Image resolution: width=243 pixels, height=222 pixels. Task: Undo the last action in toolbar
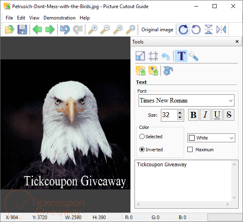click(x=65, y=29)
